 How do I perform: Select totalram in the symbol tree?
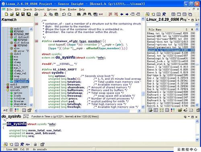coord(19,98)
